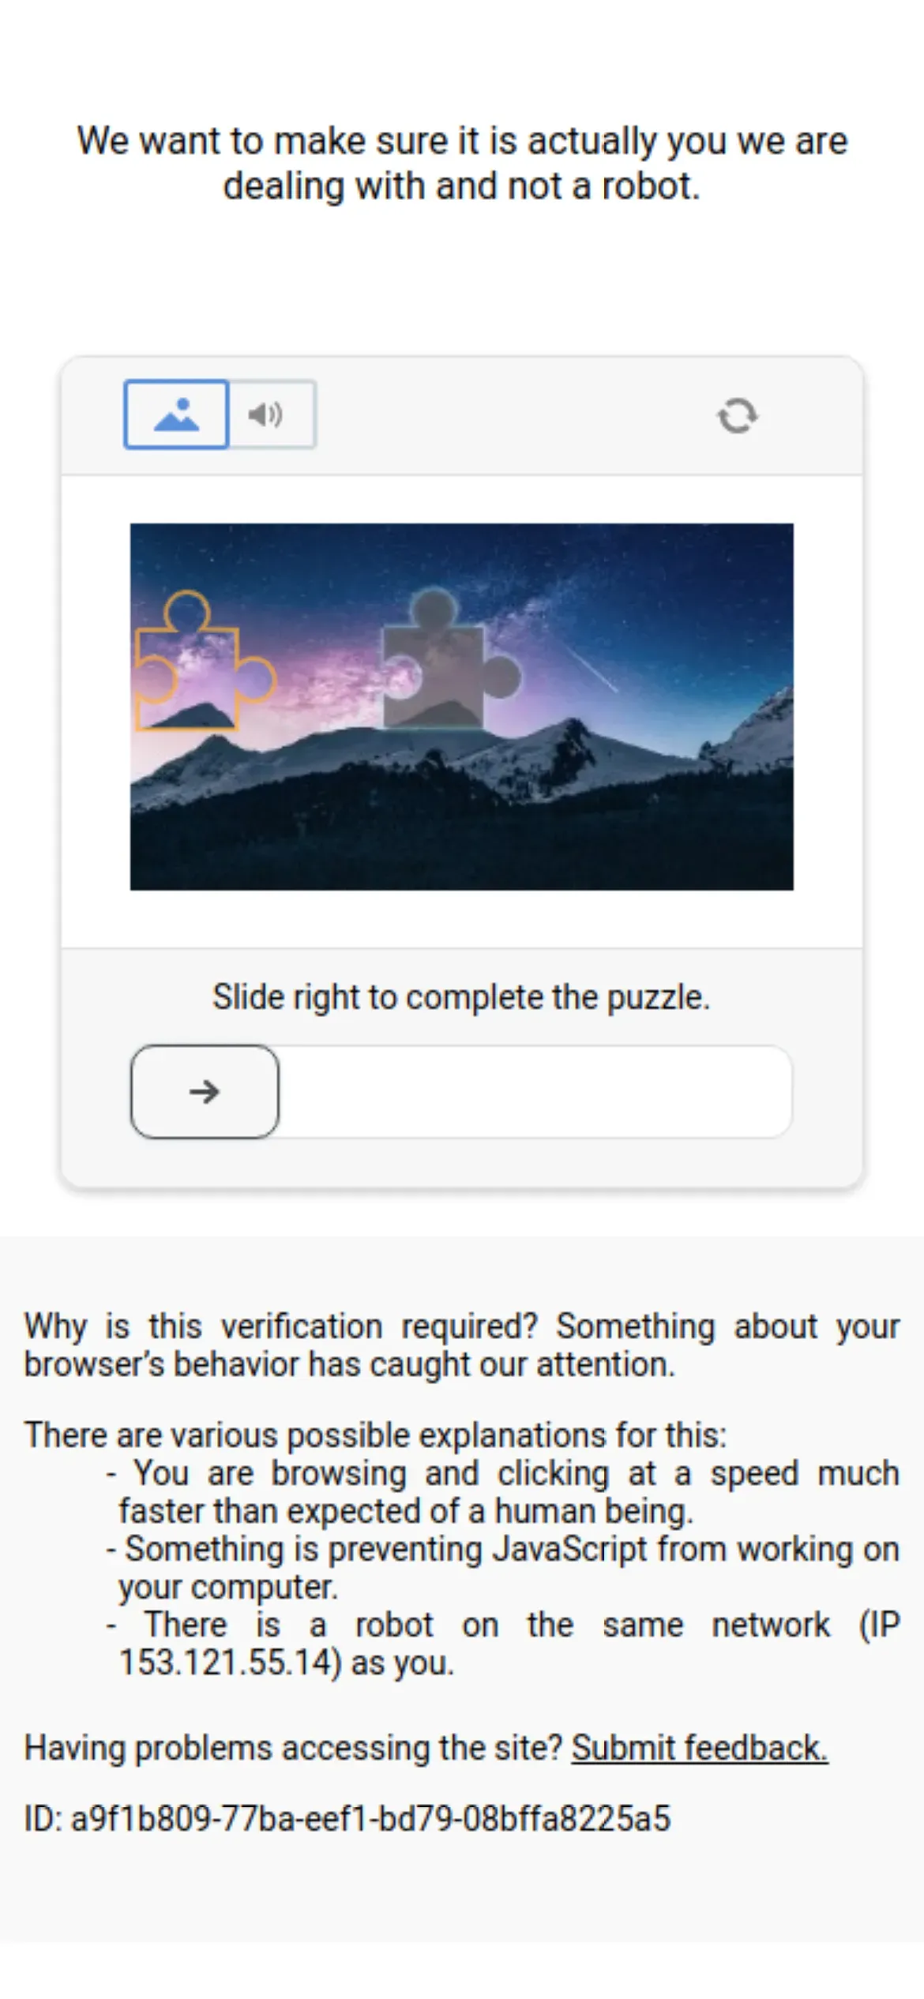Click the 'Slide right to complete the puzzle' text
Viewport: 924px width, 1999px height.
461,997
